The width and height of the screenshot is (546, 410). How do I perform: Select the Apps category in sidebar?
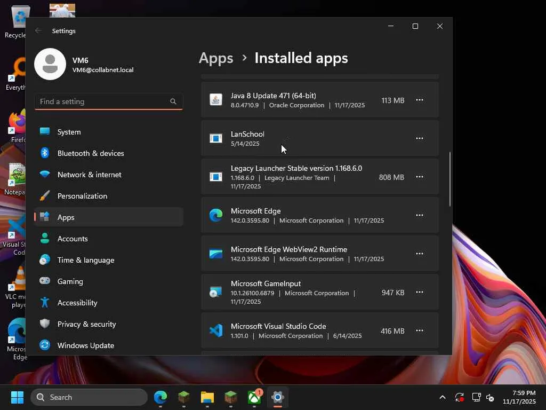(x=109, y=217)
